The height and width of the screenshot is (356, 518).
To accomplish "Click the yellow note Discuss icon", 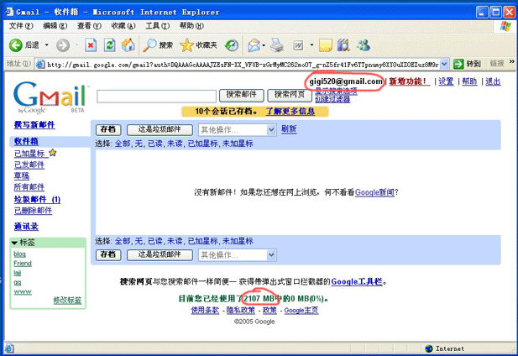I will click(326, 45).
